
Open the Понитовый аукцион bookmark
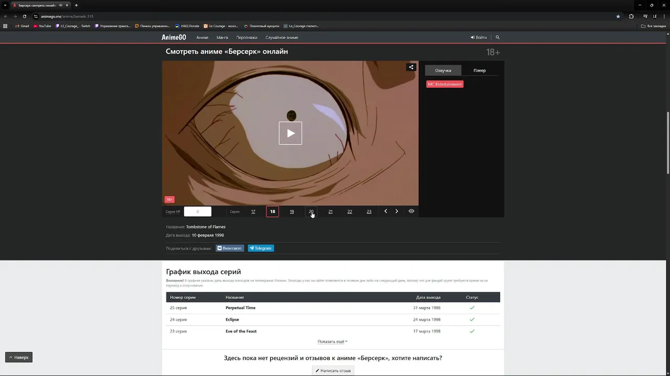pos(262,26)
